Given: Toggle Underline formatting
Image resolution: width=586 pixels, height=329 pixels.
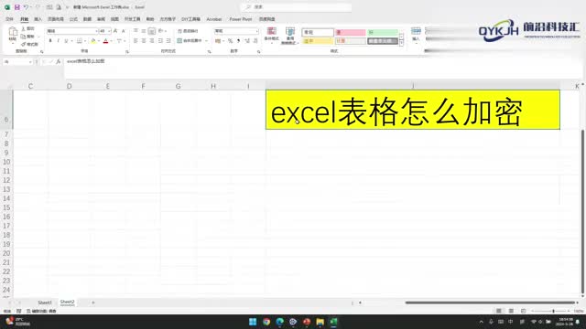Looking at the screenshot, I should (x=66, y=40).
